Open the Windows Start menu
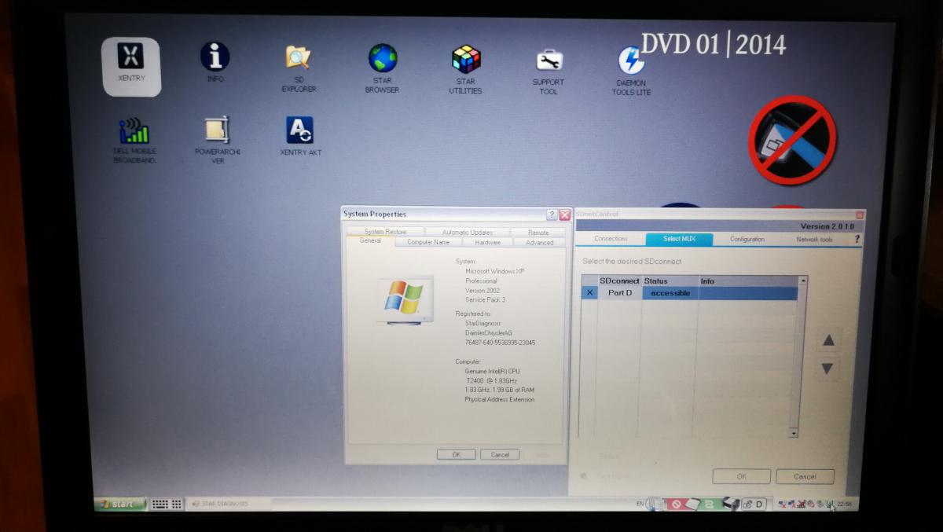This screenshot has height=532, width=943. click(x=119, y=504)
